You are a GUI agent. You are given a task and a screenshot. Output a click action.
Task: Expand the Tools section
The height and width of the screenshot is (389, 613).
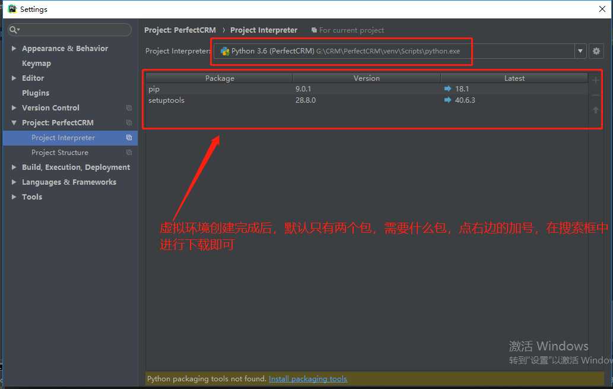14,197
